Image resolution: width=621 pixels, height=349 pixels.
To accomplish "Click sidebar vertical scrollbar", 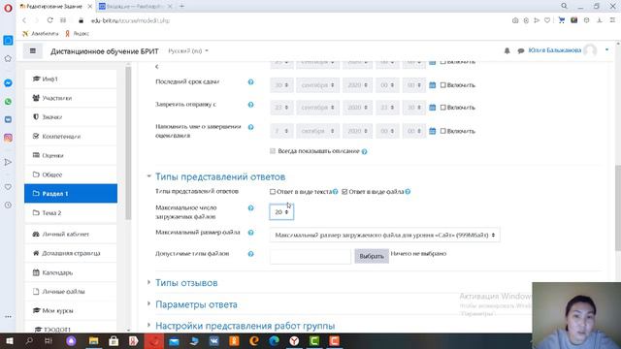I will [128, 143].
